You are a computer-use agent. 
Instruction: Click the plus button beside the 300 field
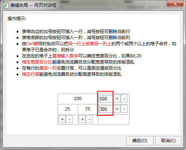coord(117,109)
